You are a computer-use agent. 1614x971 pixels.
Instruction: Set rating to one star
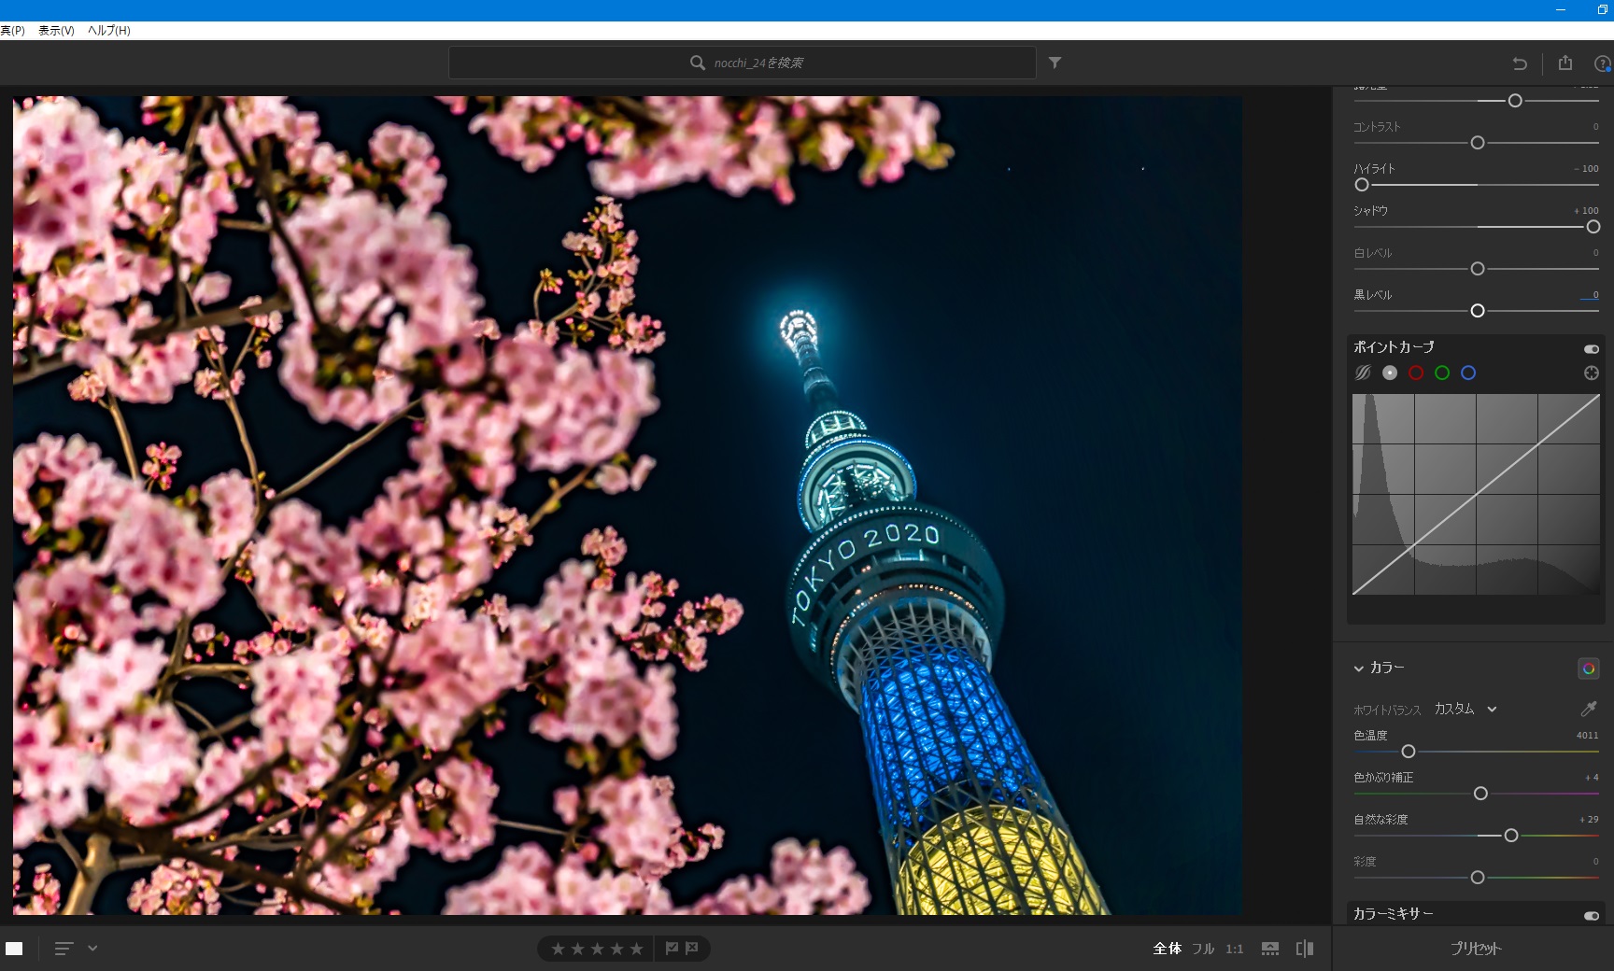(x=558, y=949)
